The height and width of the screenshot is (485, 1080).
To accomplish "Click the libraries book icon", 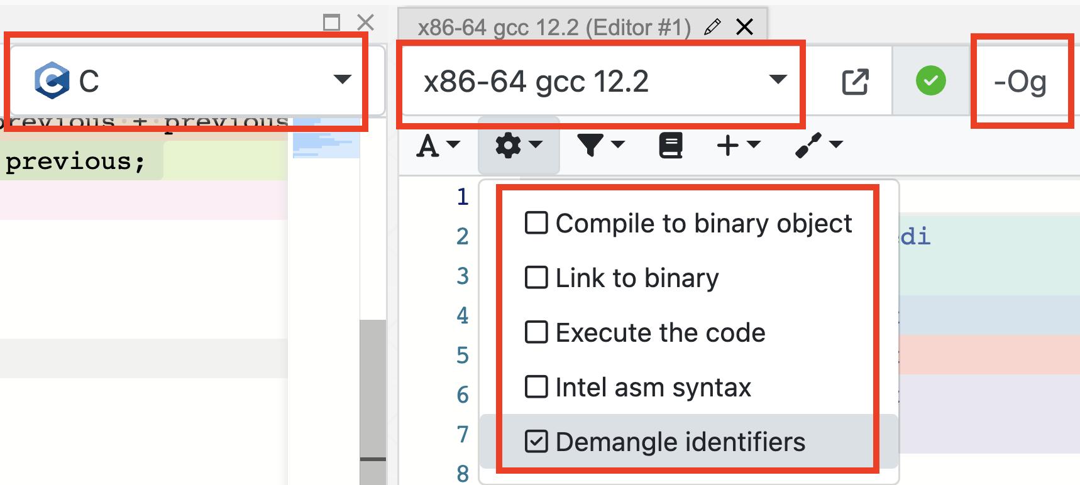I will click(x=670, y=145).
